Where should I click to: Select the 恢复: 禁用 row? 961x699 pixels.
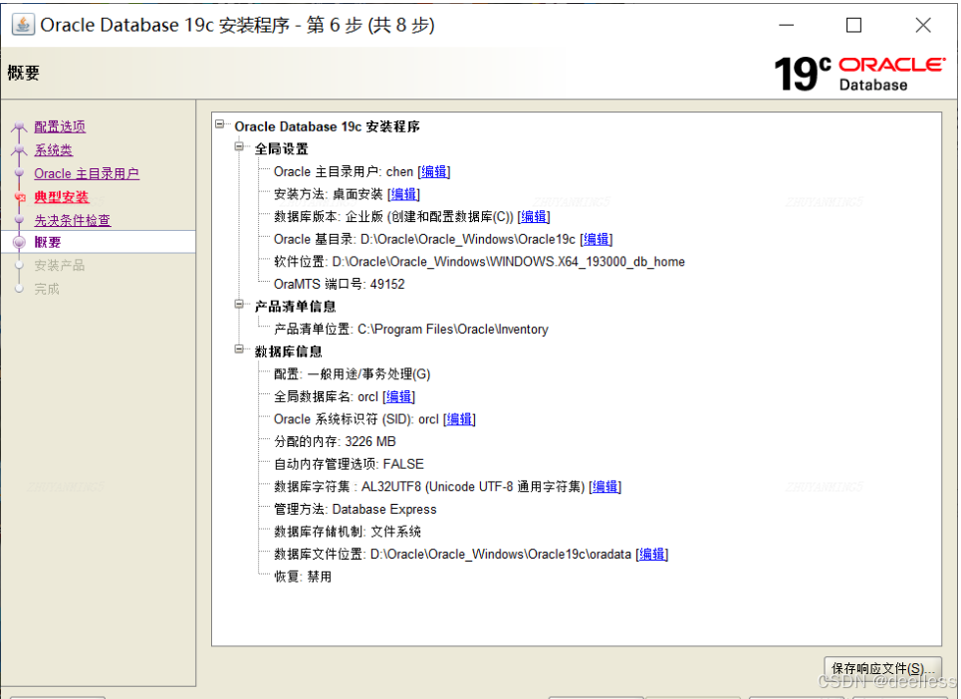point(303,577)
